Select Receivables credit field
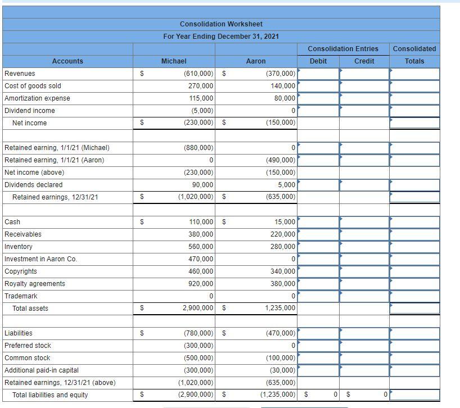 364,234
